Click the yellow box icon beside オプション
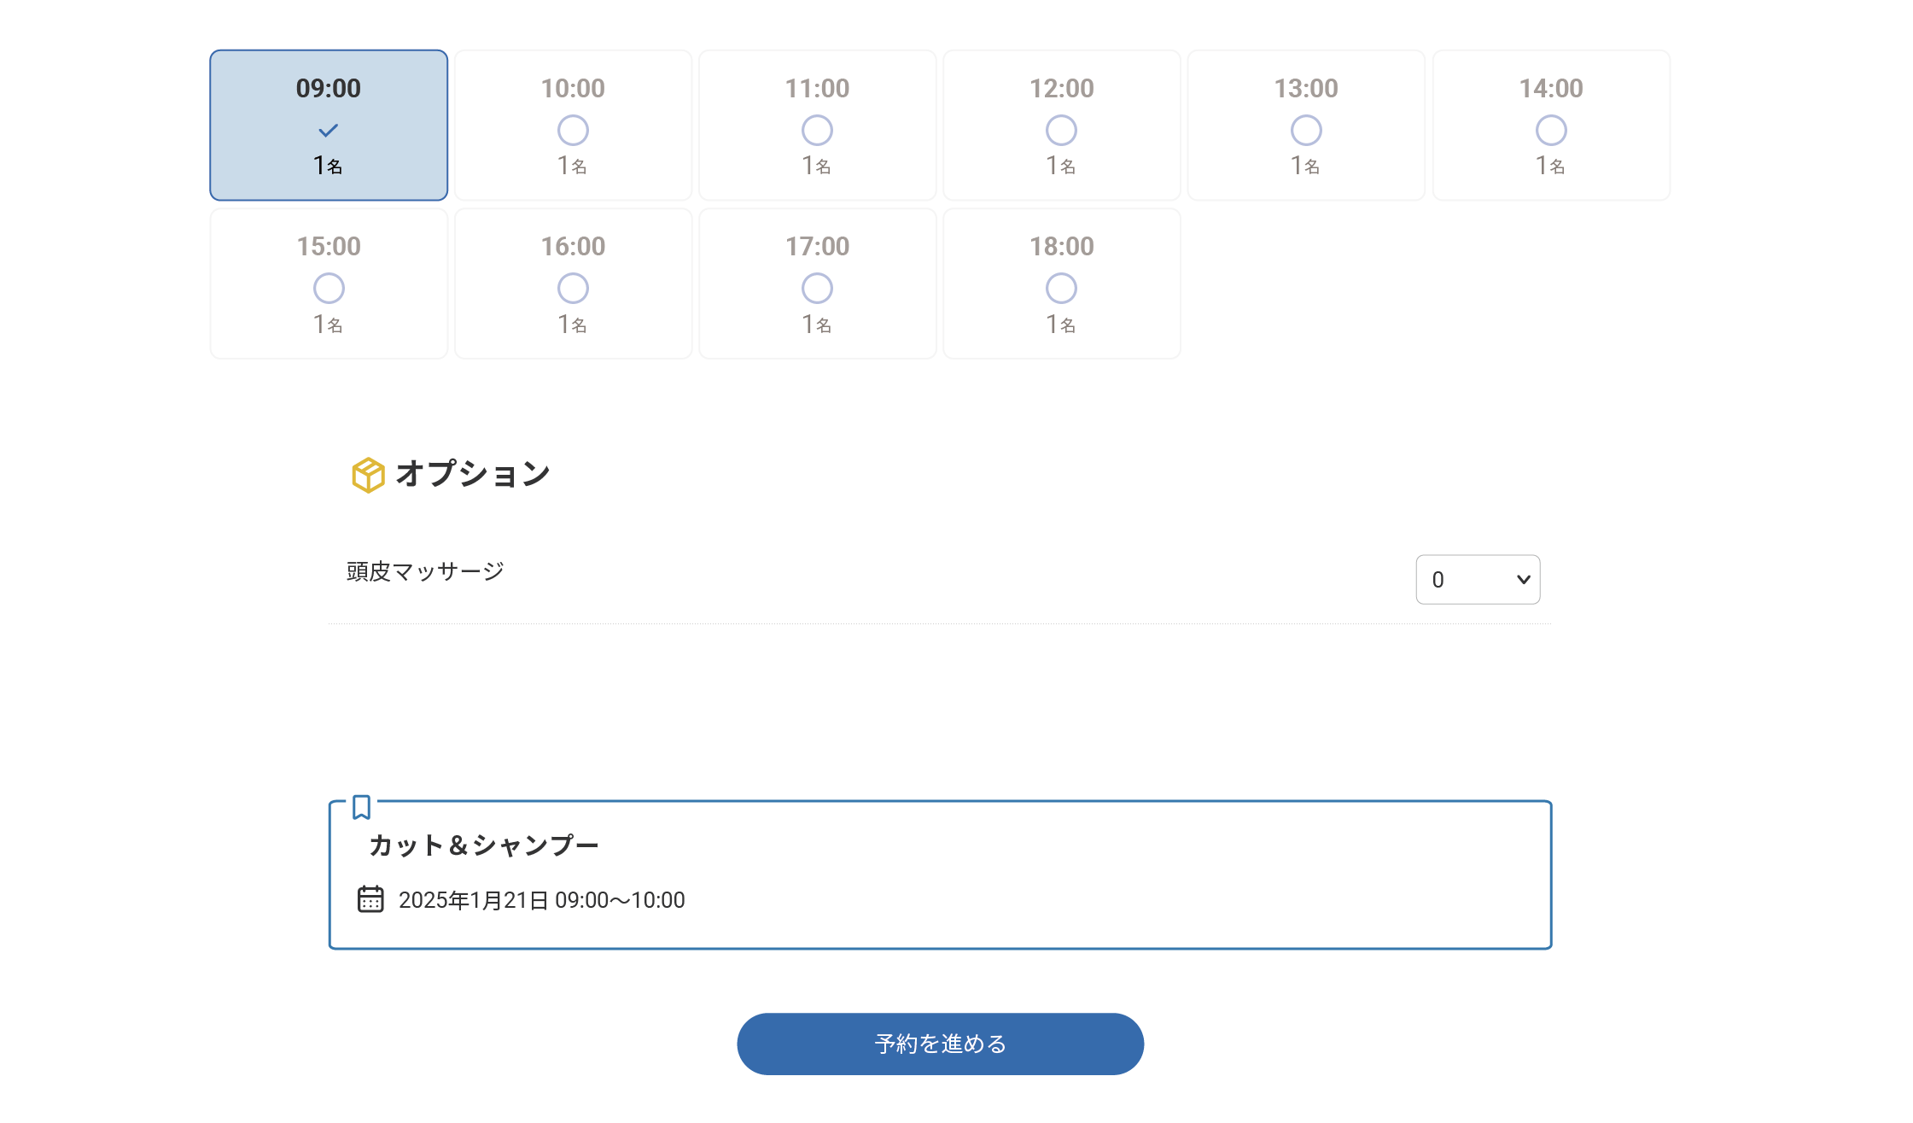This screenshot has height=1123, width=1913. click(x=368, y=475)
